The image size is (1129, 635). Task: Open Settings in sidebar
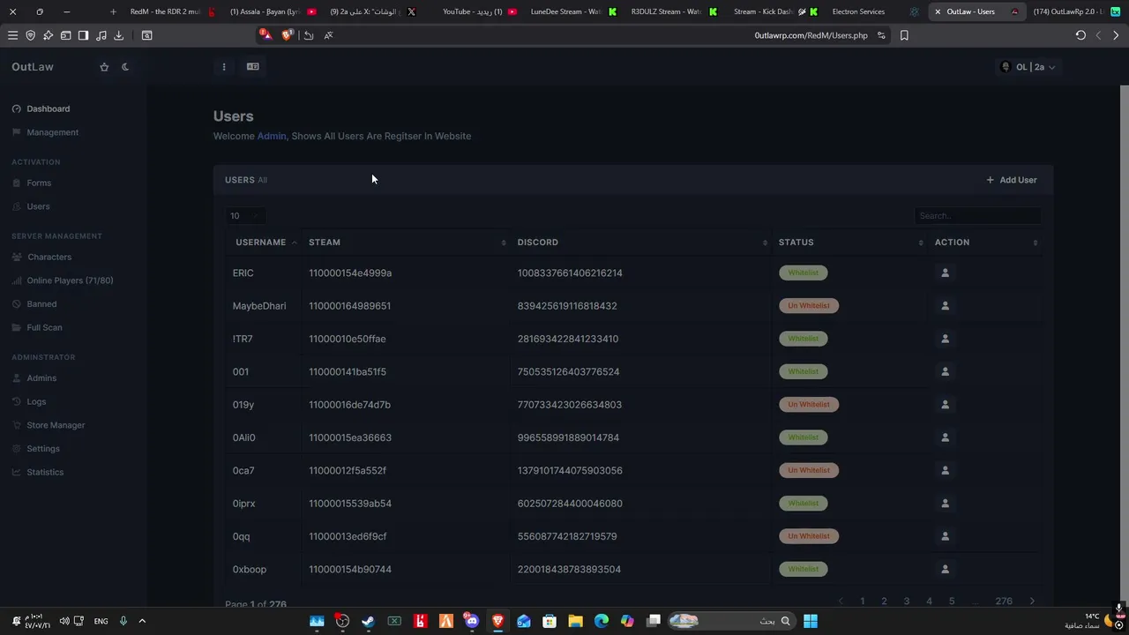pos(37,449)
